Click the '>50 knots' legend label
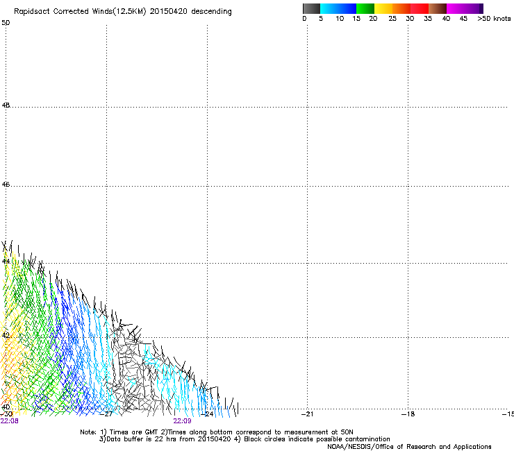Screen dimensions: 514x451 [494, 19]
